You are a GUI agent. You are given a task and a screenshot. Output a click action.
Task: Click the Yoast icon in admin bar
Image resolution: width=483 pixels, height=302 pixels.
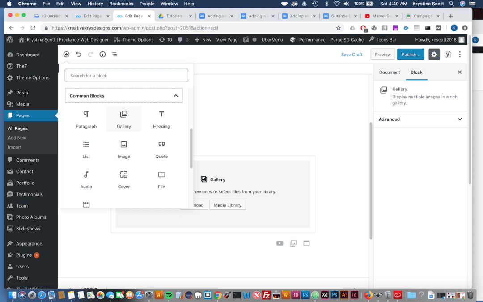(x=246, y=40)
